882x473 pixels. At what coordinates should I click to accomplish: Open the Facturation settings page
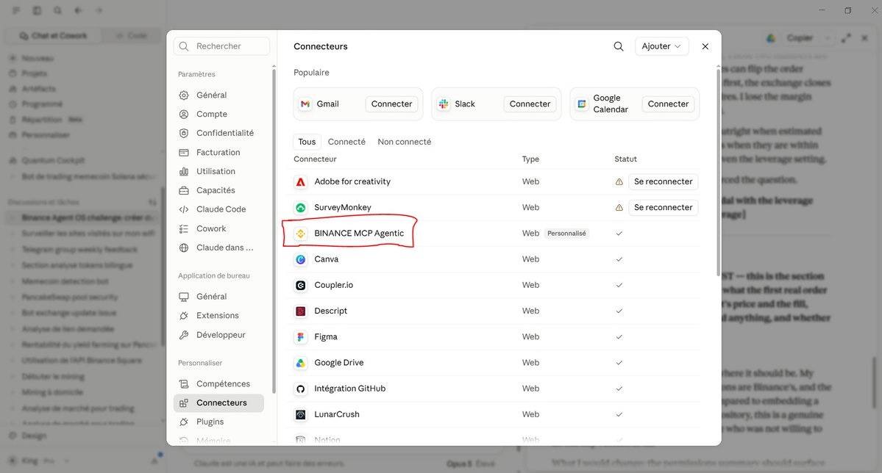coord(218,152)
